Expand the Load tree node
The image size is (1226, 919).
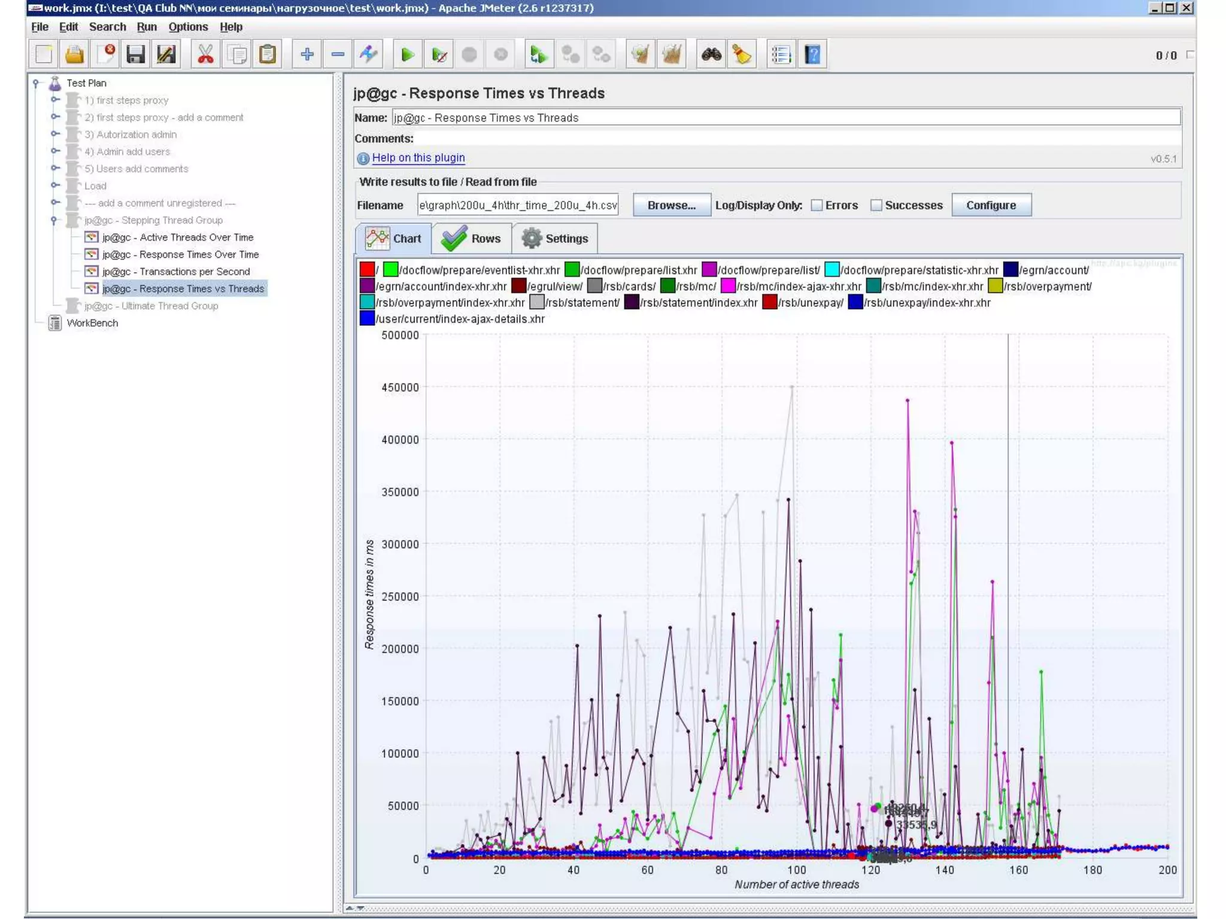pos(54,185)
